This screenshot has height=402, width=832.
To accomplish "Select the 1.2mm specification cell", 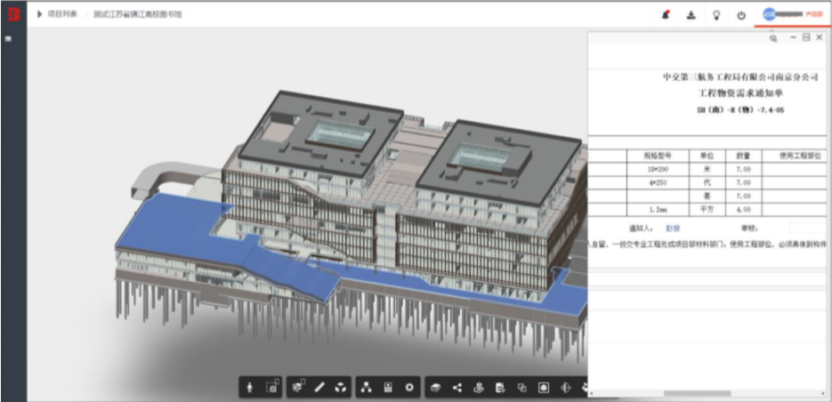I will tap(658, 210).
